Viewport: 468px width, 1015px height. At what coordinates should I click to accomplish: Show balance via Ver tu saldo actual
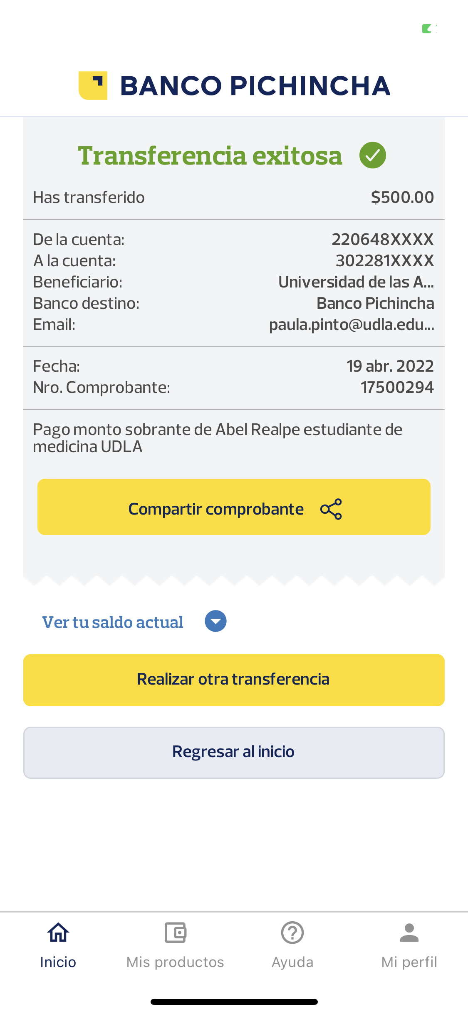tap(113, 622)
